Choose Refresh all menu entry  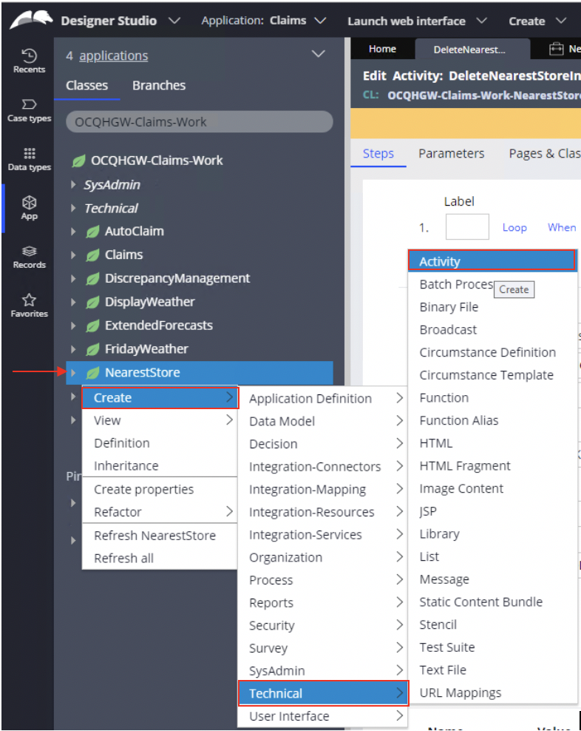click(x=160, y=558)
